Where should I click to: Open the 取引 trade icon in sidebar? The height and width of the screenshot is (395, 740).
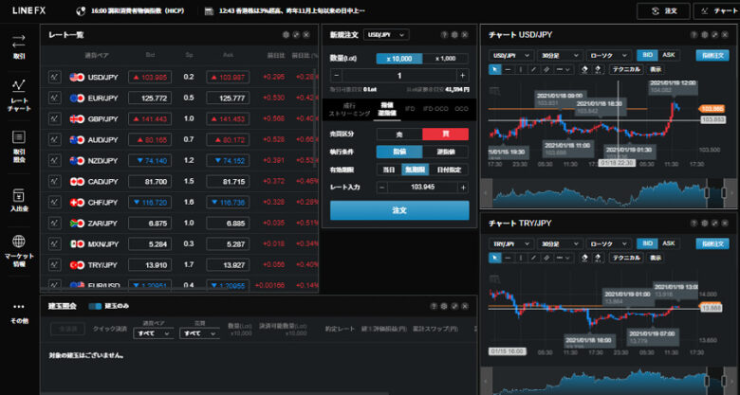[19, 46]
